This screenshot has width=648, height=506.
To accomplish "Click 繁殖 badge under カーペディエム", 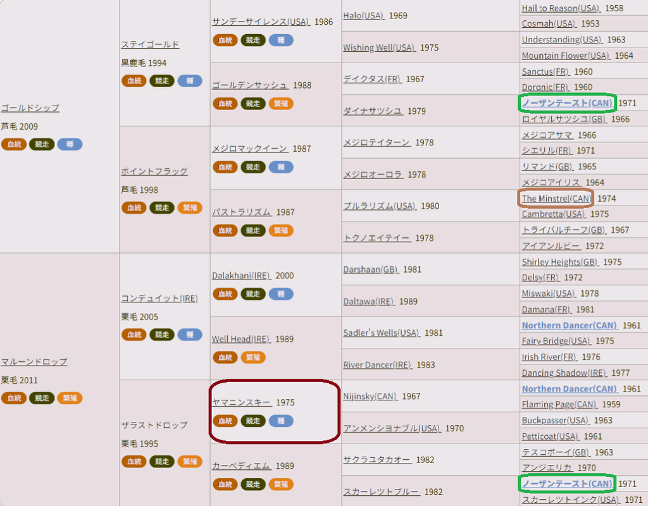I will pyautogui.click(x=281, y=484).
